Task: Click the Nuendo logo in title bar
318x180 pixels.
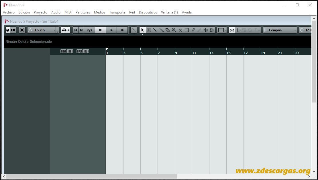Action: click(5, 5)
